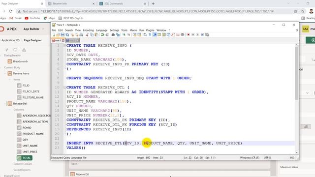Open the Search menu in Notepad++

coord(69,30)
